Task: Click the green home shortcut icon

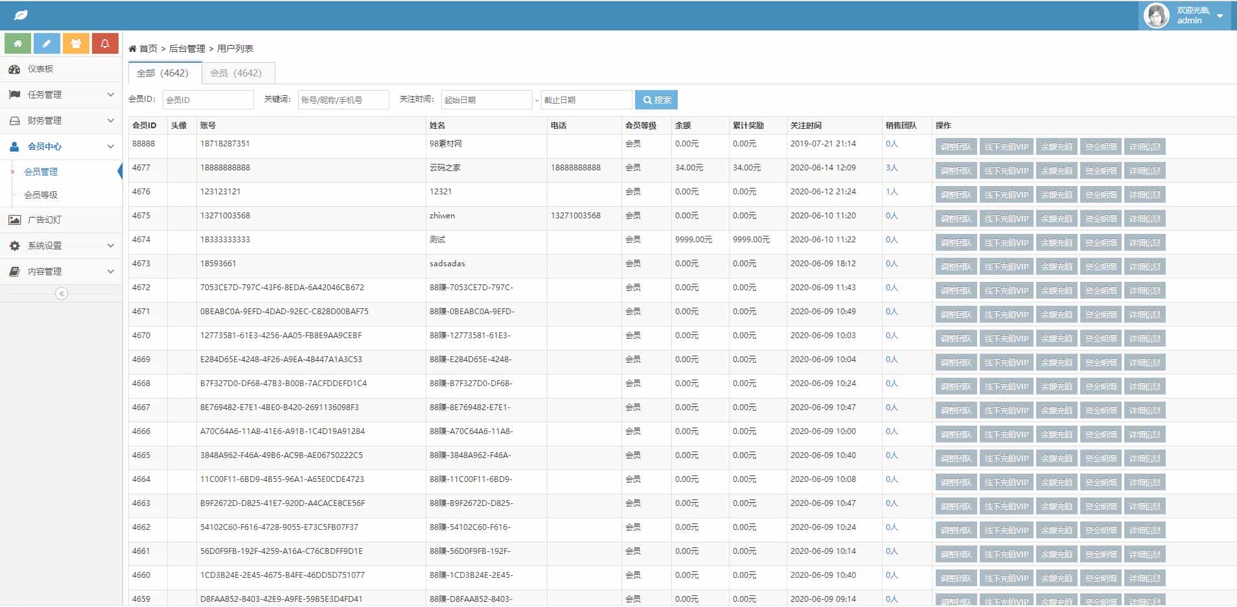Action: (x=18, y=43)
